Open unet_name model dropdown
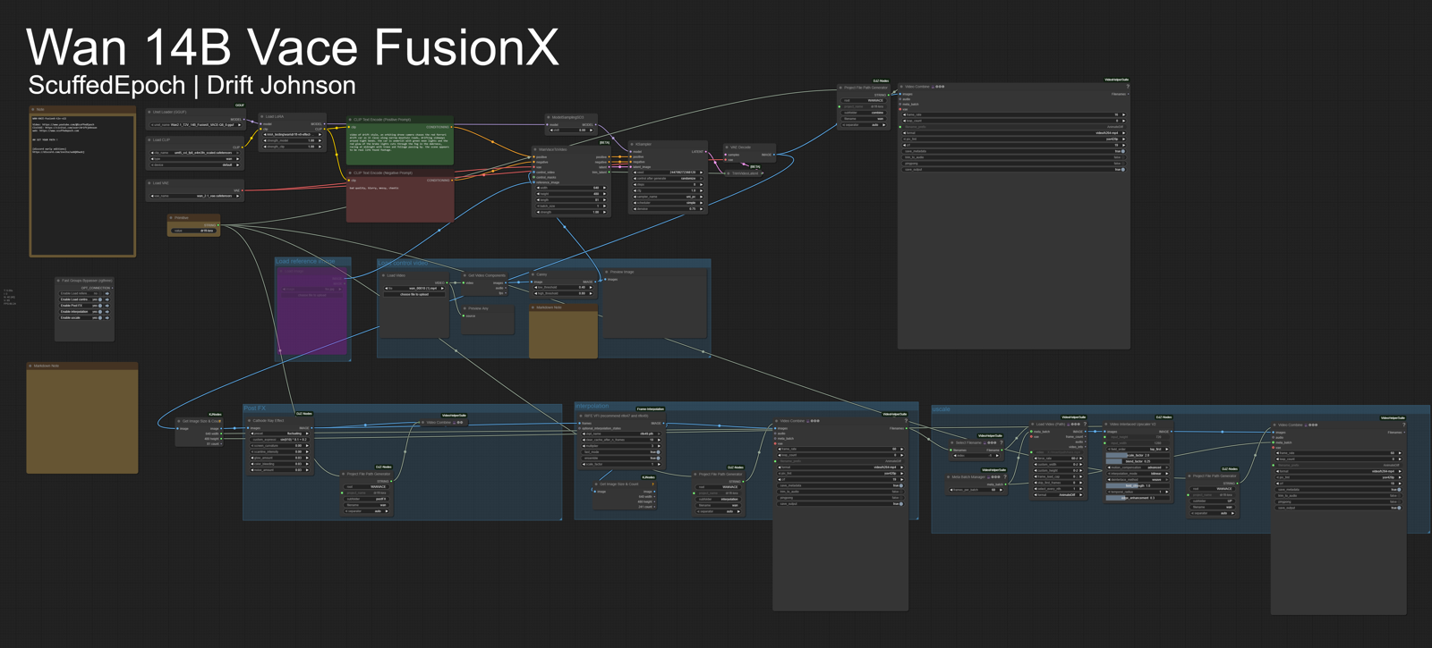The height and width of the screenshot is (648, 1432). point(195,124)
